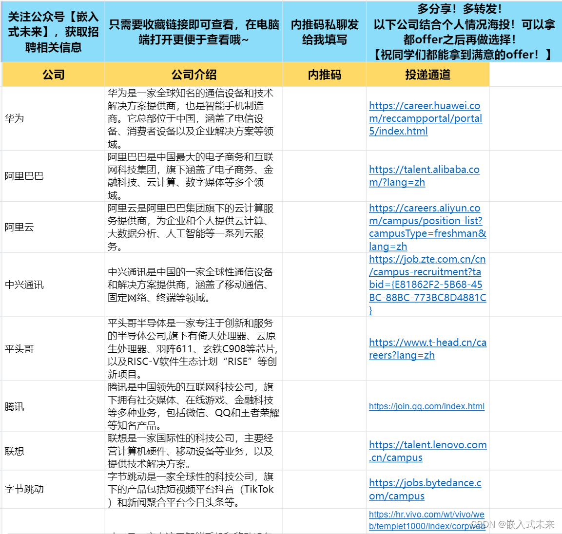Click the 联想 company description text
The height and width of the screenshot is (534, 562).
tap(191, 451)
